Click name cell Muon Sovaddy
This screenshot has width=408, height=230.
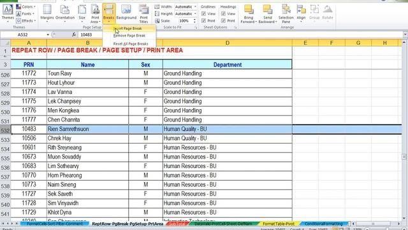click(x=88, y=157)
